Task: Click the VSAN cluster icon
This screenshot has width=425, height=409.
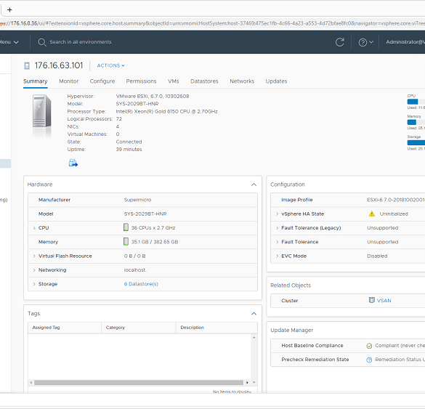Action: click(x=372, y=300)
